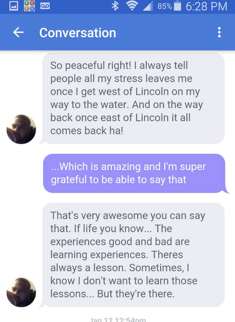Tap the Bluetooth status icon

click(115, 6)
